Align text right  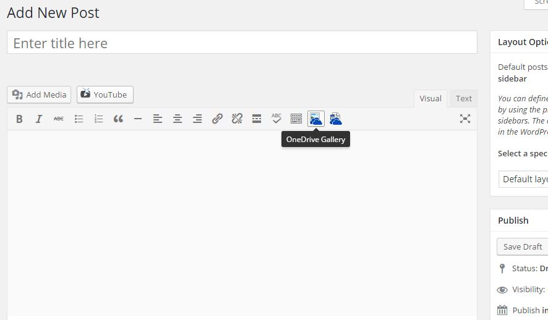click(197, 119)
